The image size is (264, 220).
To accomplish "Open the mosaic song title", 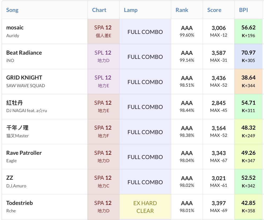I will click(x=15, y=28).
